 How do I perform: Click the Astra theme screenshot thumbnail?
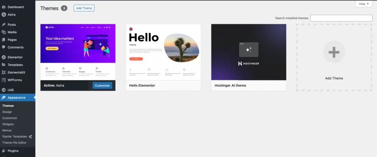(x=78, y=52)
